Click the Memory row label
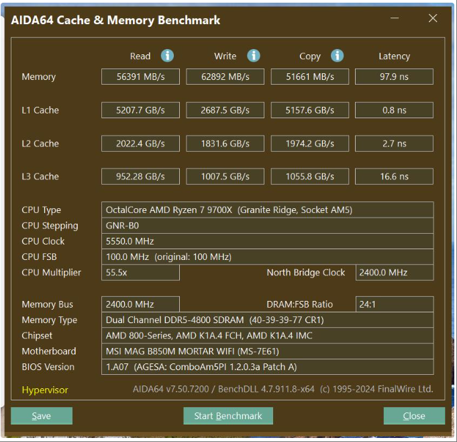This screenshot has height=442, width=457. 39,77
